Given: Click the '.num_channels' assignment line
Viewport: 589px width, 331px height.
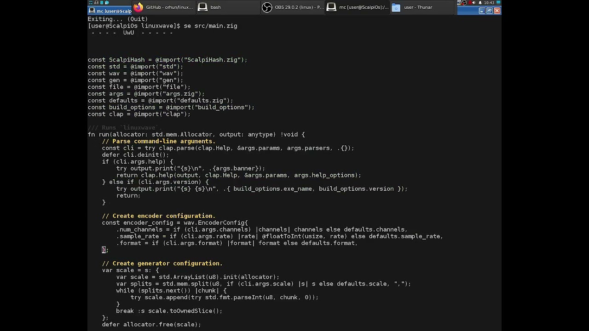Looking at the screenshot, I should coord(262,229).
